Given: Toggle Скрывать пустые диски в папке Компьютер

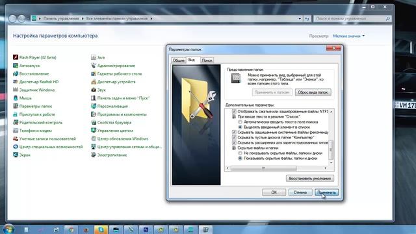Looking at the screenshot, I should point(234,137).
